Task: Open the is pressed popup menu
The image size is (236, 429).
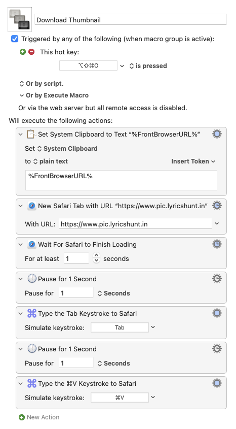Action: pyautogui.click(x=148, y=66)
